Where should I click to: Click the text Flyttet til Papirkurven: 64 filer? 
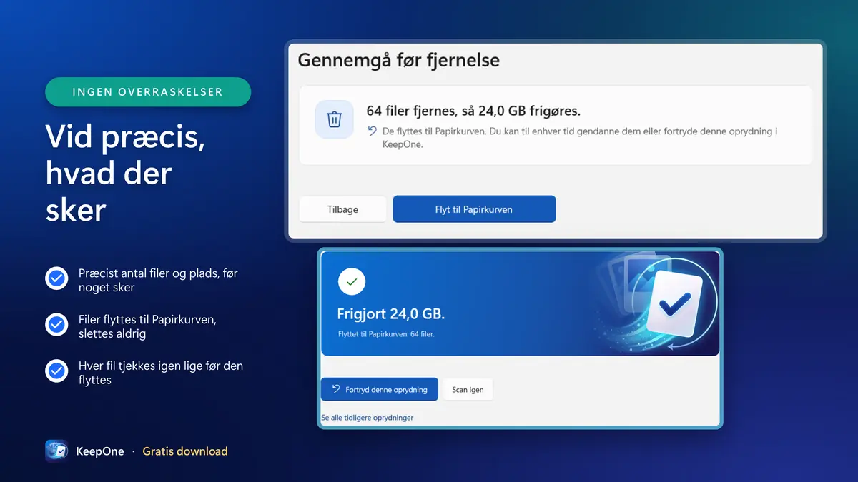[x=386, y=333]
